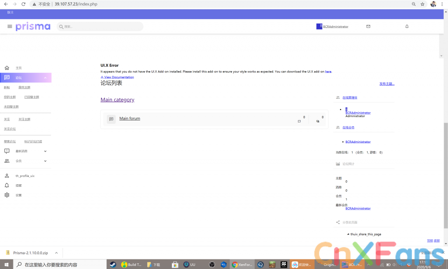
Task: Bookmark this page with the star icon
Action: (423, 4)
